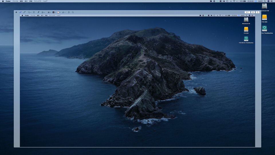Open the 編集 menu in top menu bar

21,1
